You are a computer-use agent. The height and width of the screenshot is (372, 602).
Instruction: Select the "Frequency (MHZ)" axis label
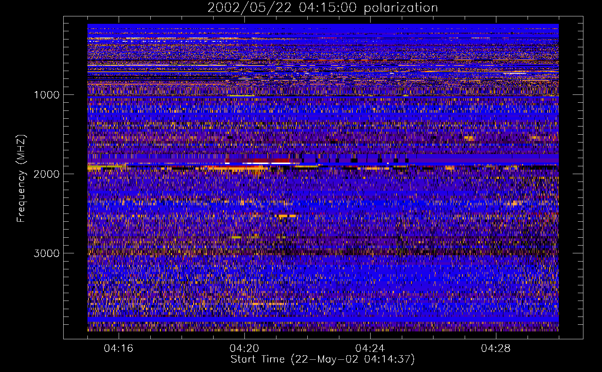click(22, 179)
